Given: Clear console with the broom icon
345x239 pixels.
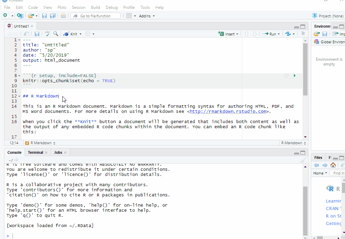Looking at the screenshot, I should pyautogui.click(x=303, y=160).
